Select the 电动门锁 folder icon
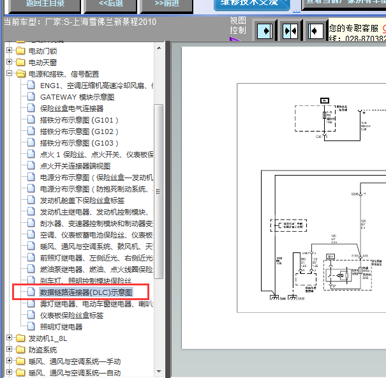 tap(20, 50)
